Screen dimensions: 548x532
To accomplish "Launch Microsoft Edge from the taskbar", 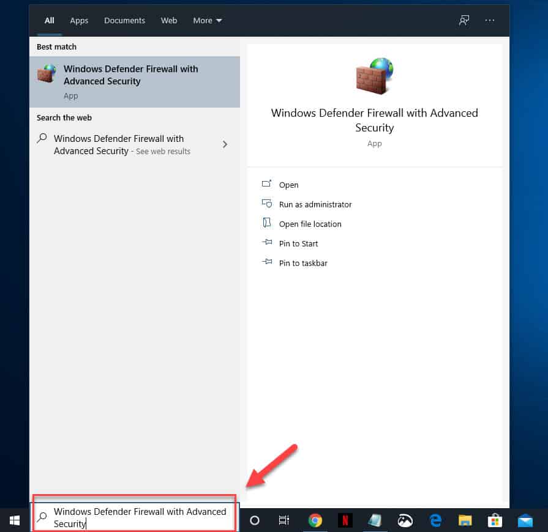I will click(x=435, y=520).
